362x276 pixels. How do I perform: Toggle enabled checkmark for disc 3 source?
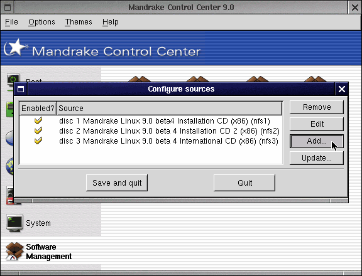[x=38, y=141]
